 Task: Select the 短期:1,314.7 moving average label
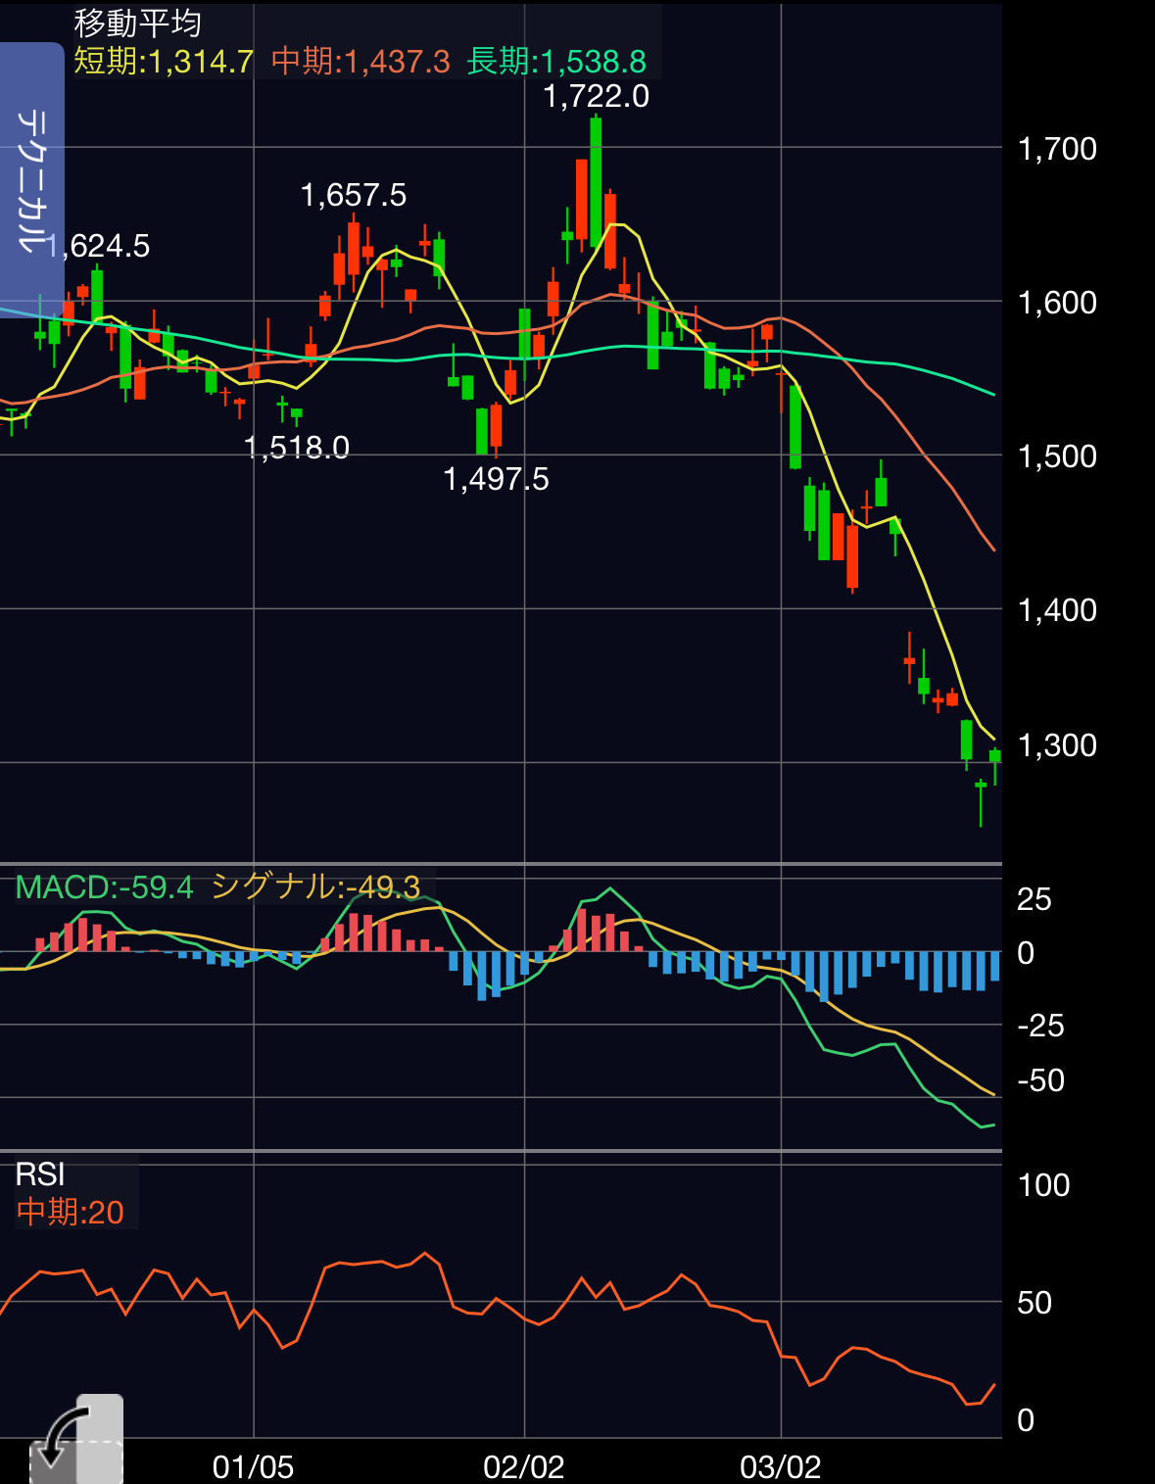click(164, 62)
